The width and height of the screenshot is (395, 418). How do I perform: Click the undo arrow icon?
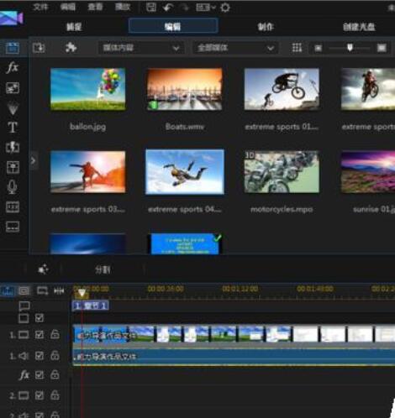click(x=167, y=8)
